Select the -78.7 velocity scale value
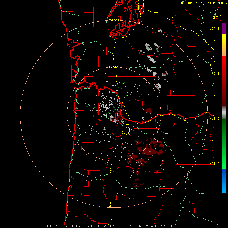 (x=215, y=164)
